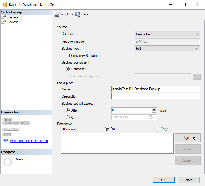Click the connection properties computer icon
205x186 pixels.
pyautogui.click(x=5, y=141)
